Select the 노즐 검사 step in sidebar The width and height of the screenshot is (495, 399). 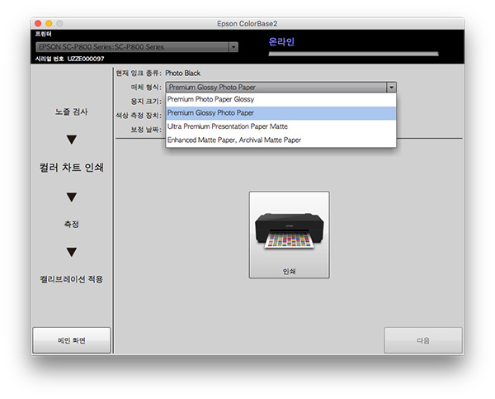click(71, 112)
